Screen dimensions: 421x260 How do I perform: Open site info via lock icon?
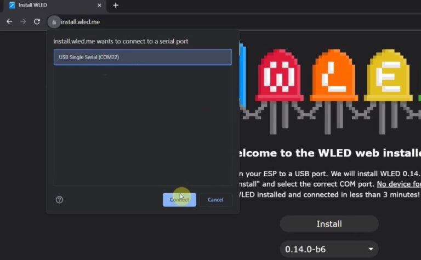[54, 22]
